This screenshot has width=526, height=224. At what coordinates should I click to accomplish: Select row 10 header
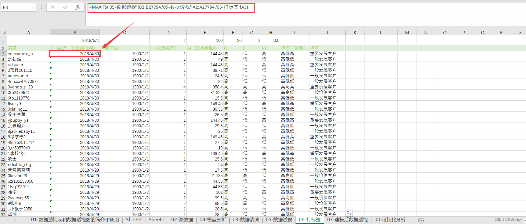click(x=3, y=93)
